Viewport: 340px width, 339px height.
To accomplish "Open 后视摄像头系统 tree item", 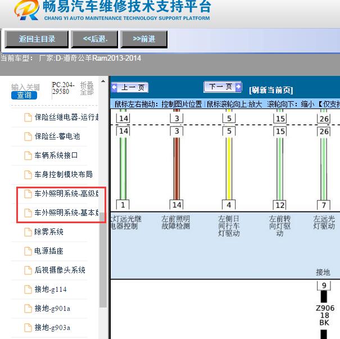I will [x=60, y=270].
